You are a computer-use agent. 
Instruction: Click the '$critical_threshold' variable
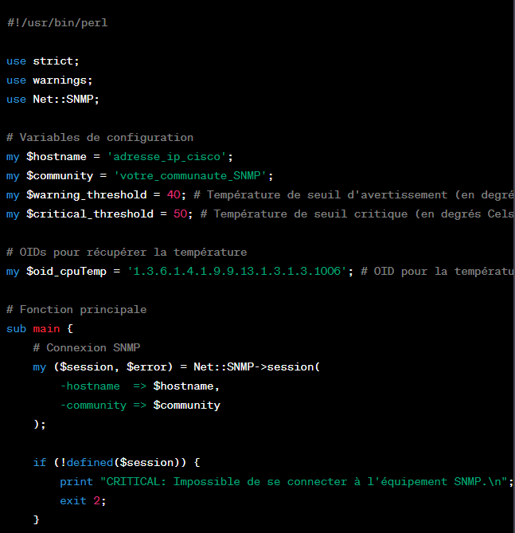[90, 214]
